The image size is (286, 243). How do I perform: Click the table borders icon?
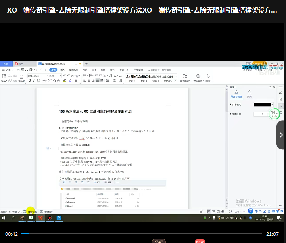tap(120, 80)
